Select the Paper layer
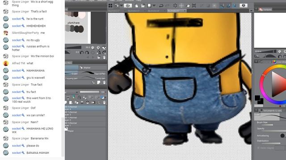This screenshot has width=286, height=160. 85,130
